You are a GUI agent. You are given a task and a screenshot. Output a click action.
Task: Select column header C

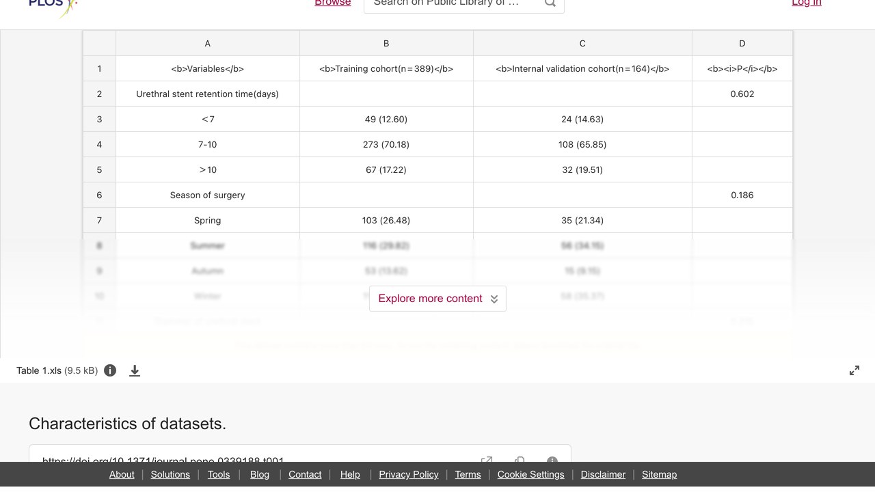click(x=582, y=43)
